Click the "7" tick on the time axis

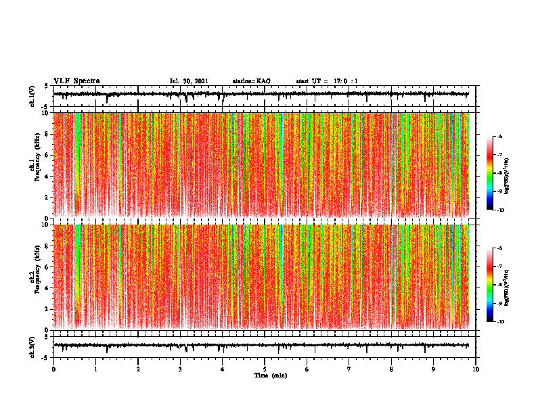(349, 369)
